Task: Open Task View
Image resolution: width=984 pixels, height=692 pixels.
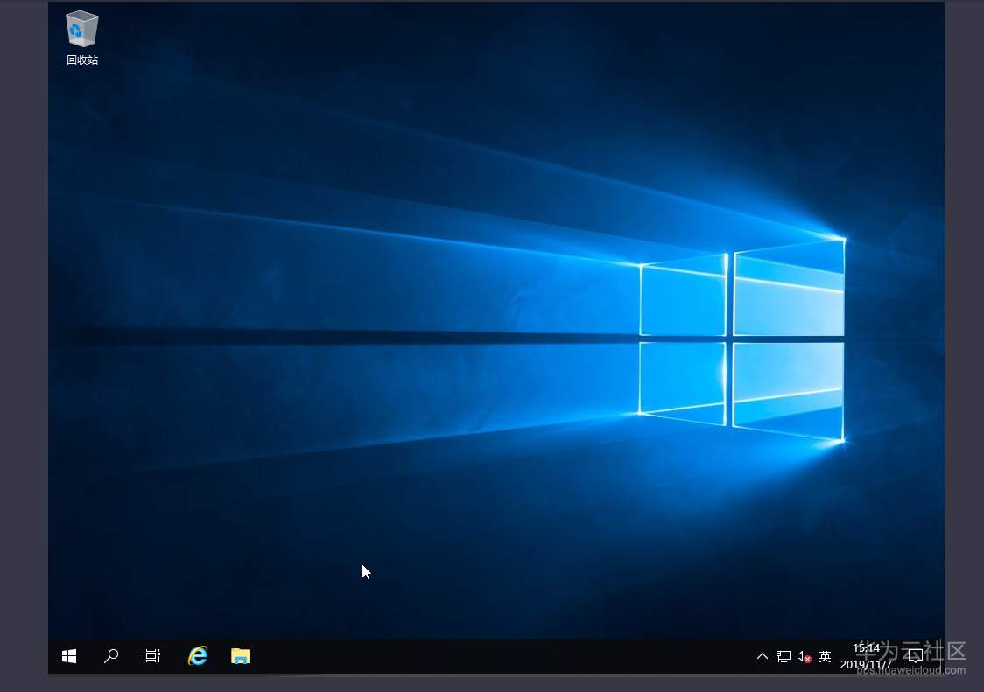Action: coord(152,655)
